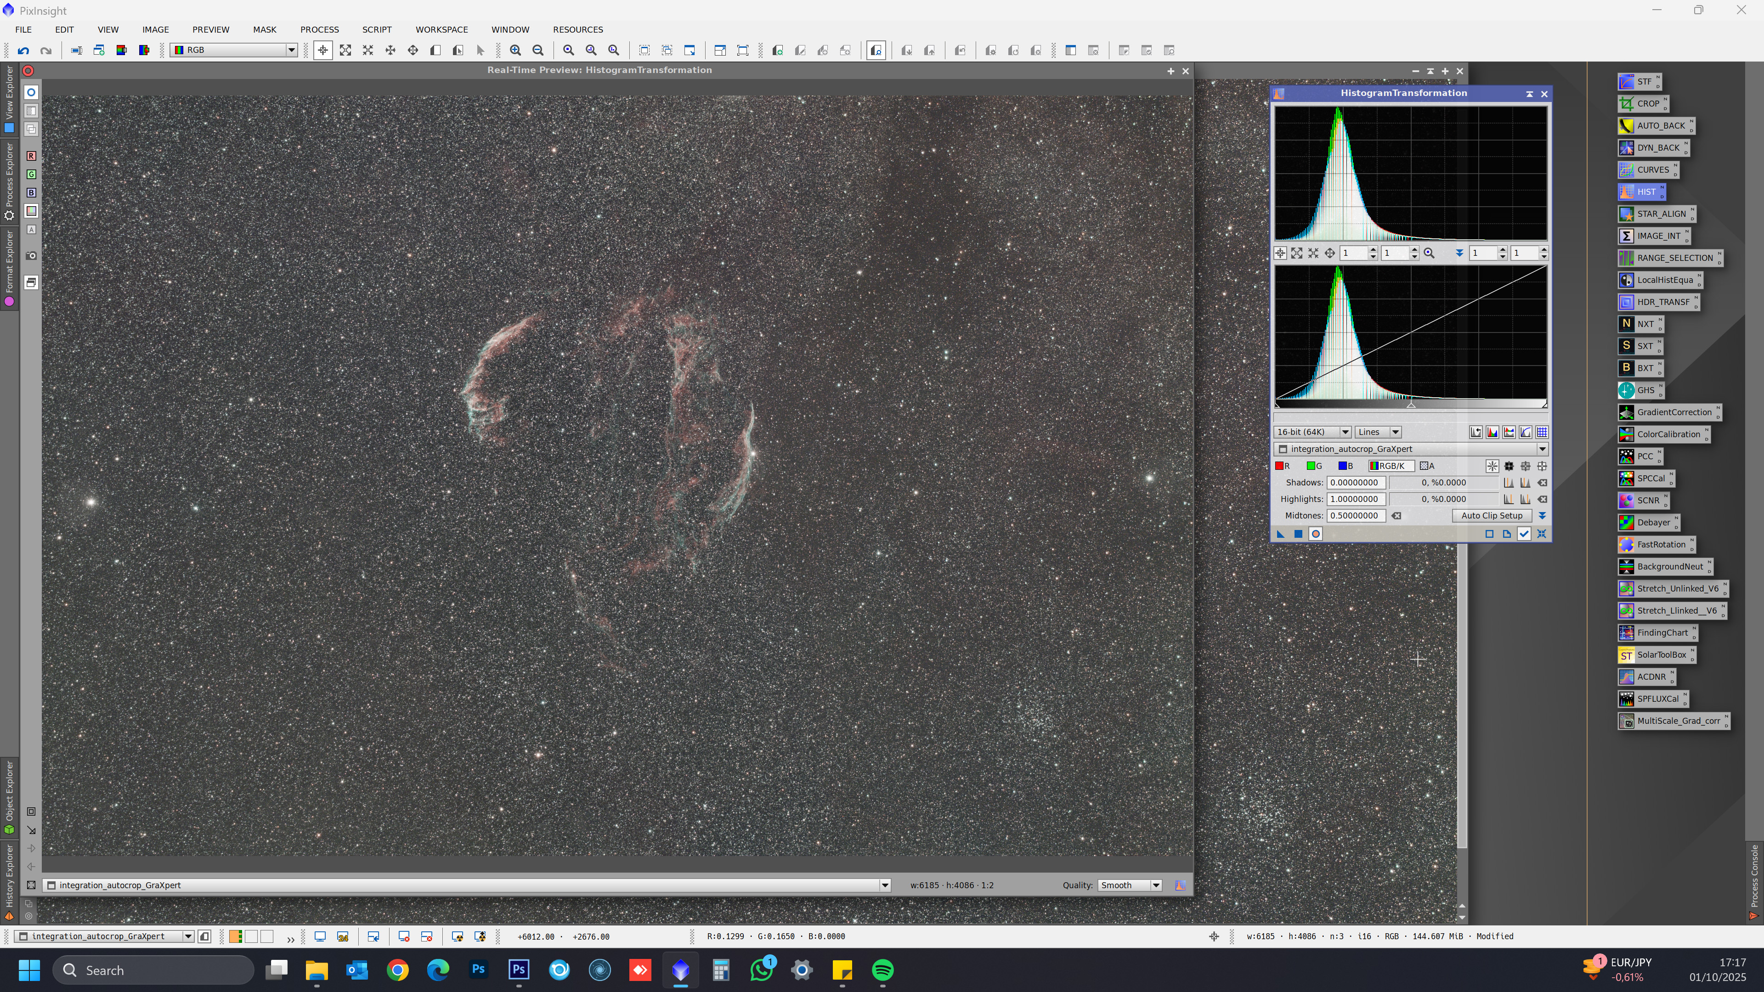Open the Quality Smooth dropdown

(1130, 885)
